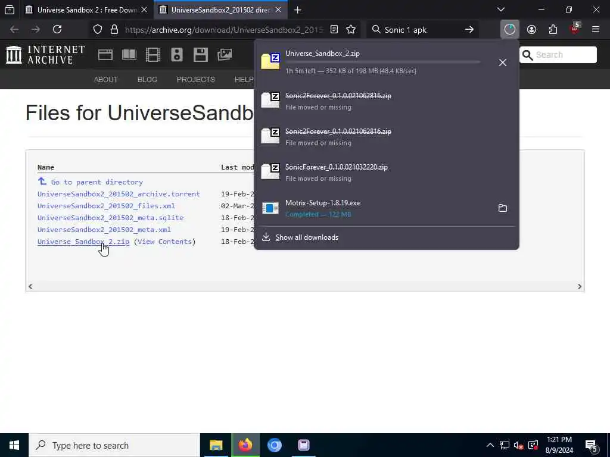Click the Type here to search box

point(114,445)
